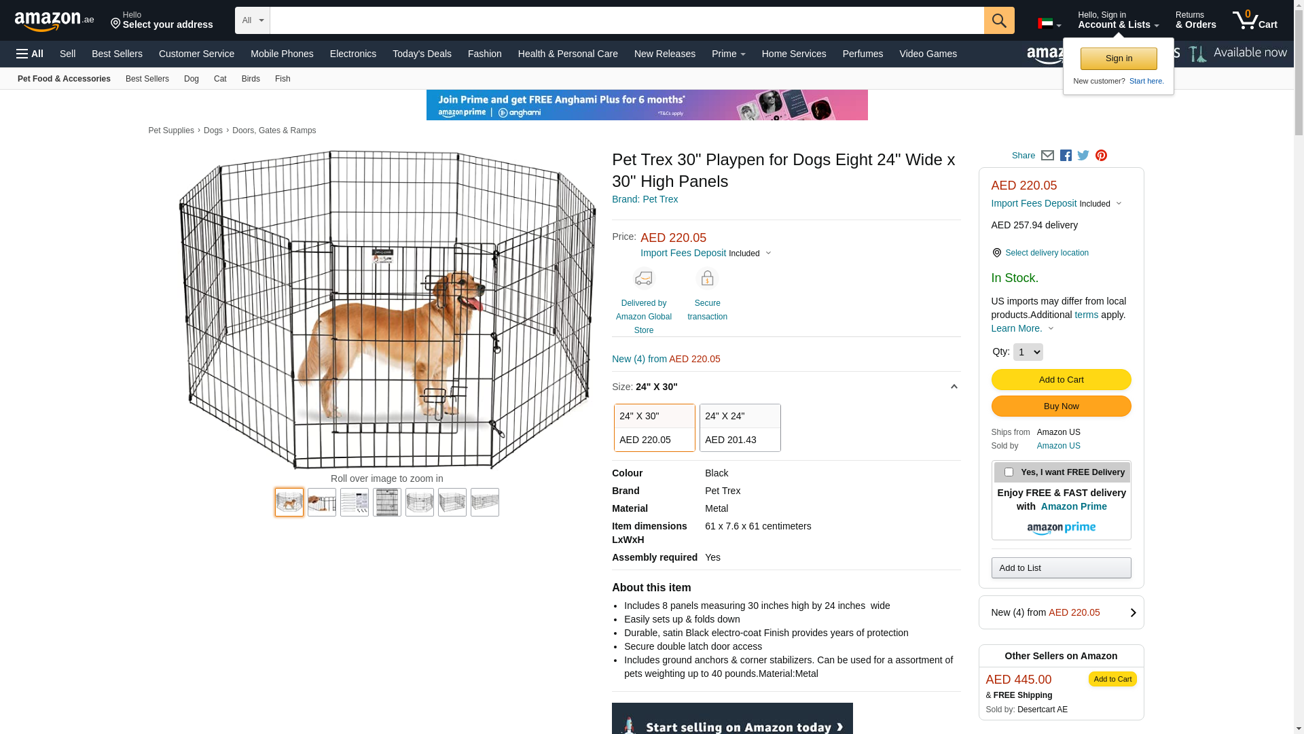Open Today's Deals in navigation bar

tap(422, 54)
